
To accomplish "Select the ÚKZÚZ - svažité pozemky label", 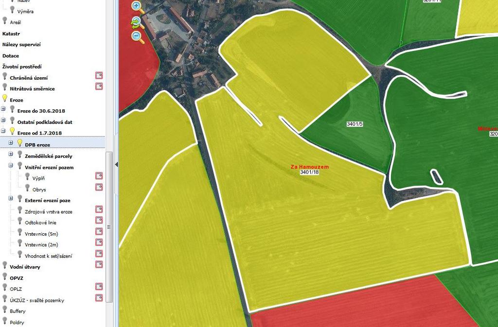I will point(37,300).
